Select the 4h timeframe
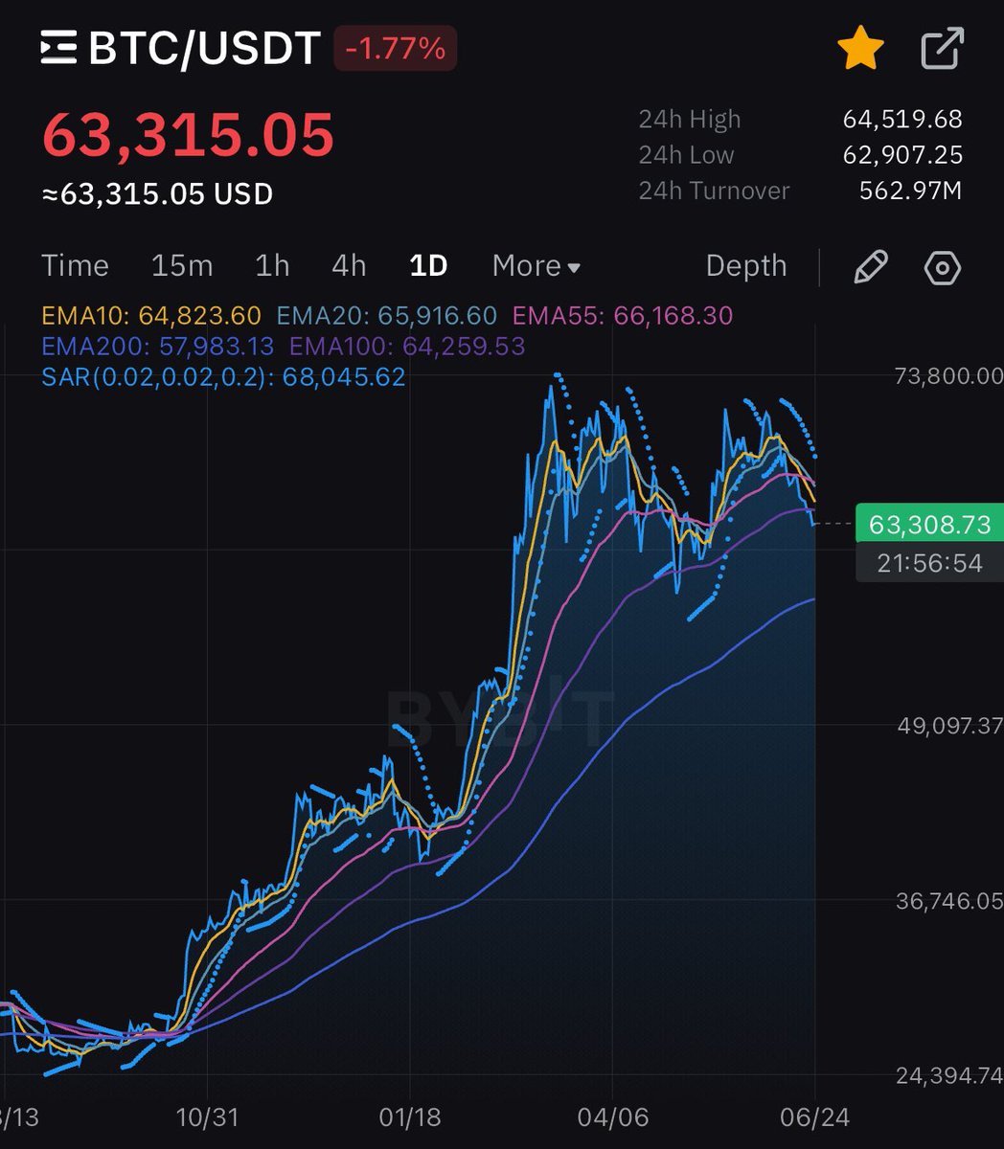Image resolution: width=1004 pixels, height=1149 pixels. pyautogui.click(x=349, y=266)
